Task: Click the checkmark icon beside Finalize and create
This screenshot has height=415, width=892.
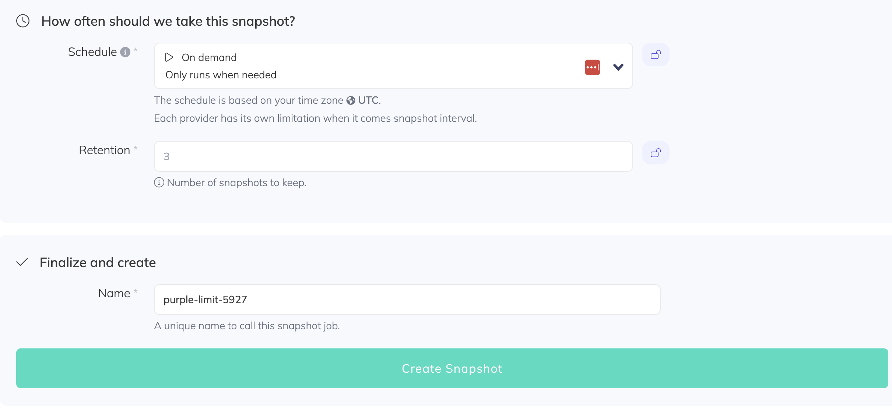Action: pyautogui.click(x=22, y=262)
